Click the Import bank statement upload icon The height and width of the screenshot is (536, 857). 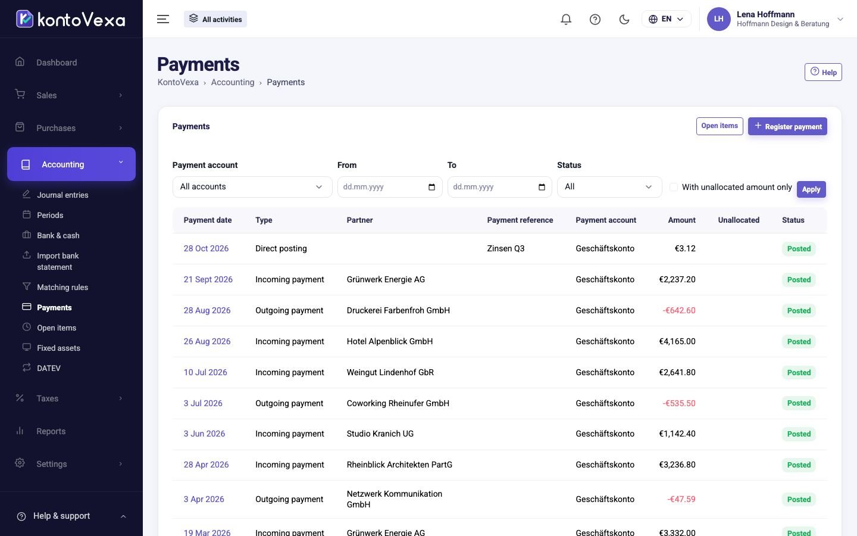tap(27, 255)
